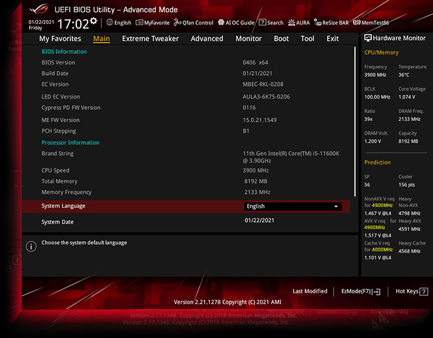Click the Cypress PD FW Version label
Screen dimensions: 433x338
pyautogui.click(x=71, y=108)
